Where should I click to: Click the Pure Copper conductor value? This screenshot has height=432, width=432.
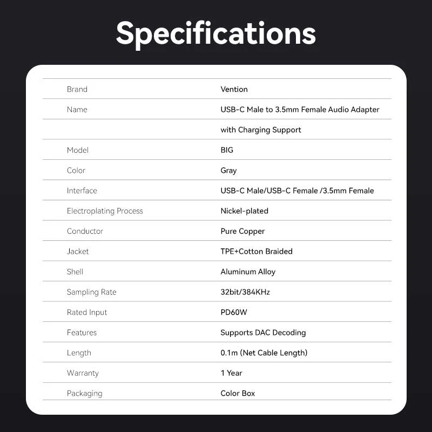click(242, 231)
